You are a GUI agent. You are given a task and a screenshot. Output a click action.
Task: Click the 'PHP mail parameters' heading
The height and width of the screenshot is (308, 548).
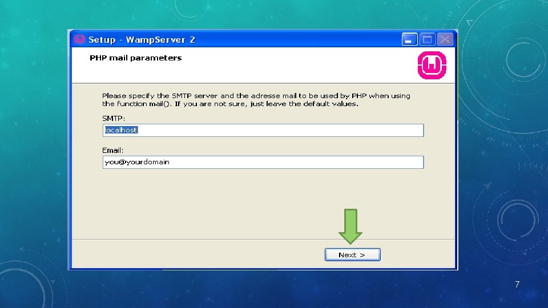coord(136,58)
